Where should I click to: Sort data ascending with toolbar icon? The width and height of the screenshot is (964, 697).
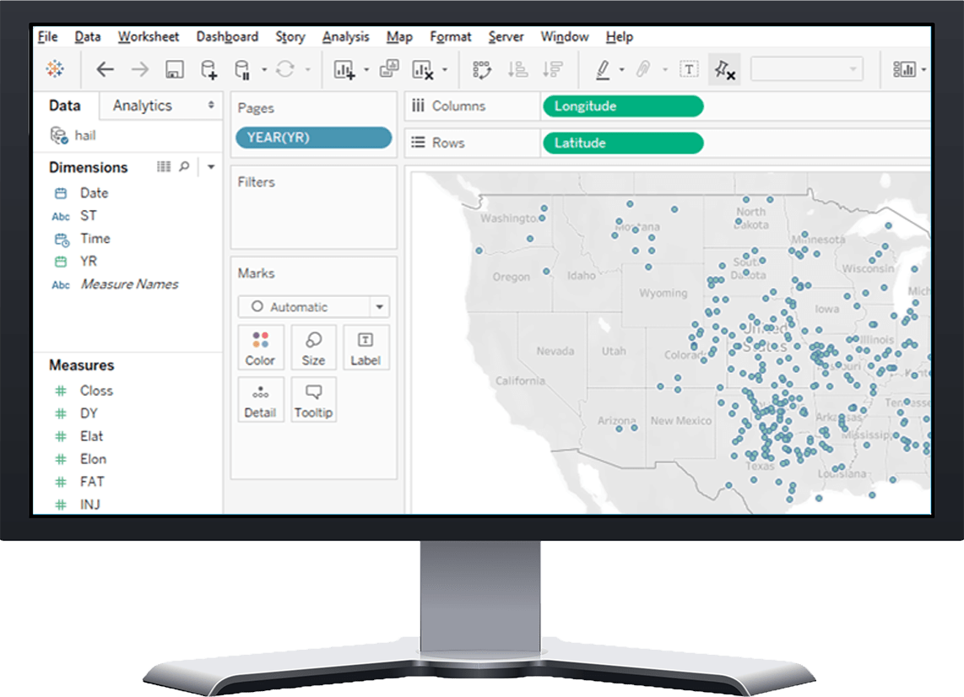[517, 69]
